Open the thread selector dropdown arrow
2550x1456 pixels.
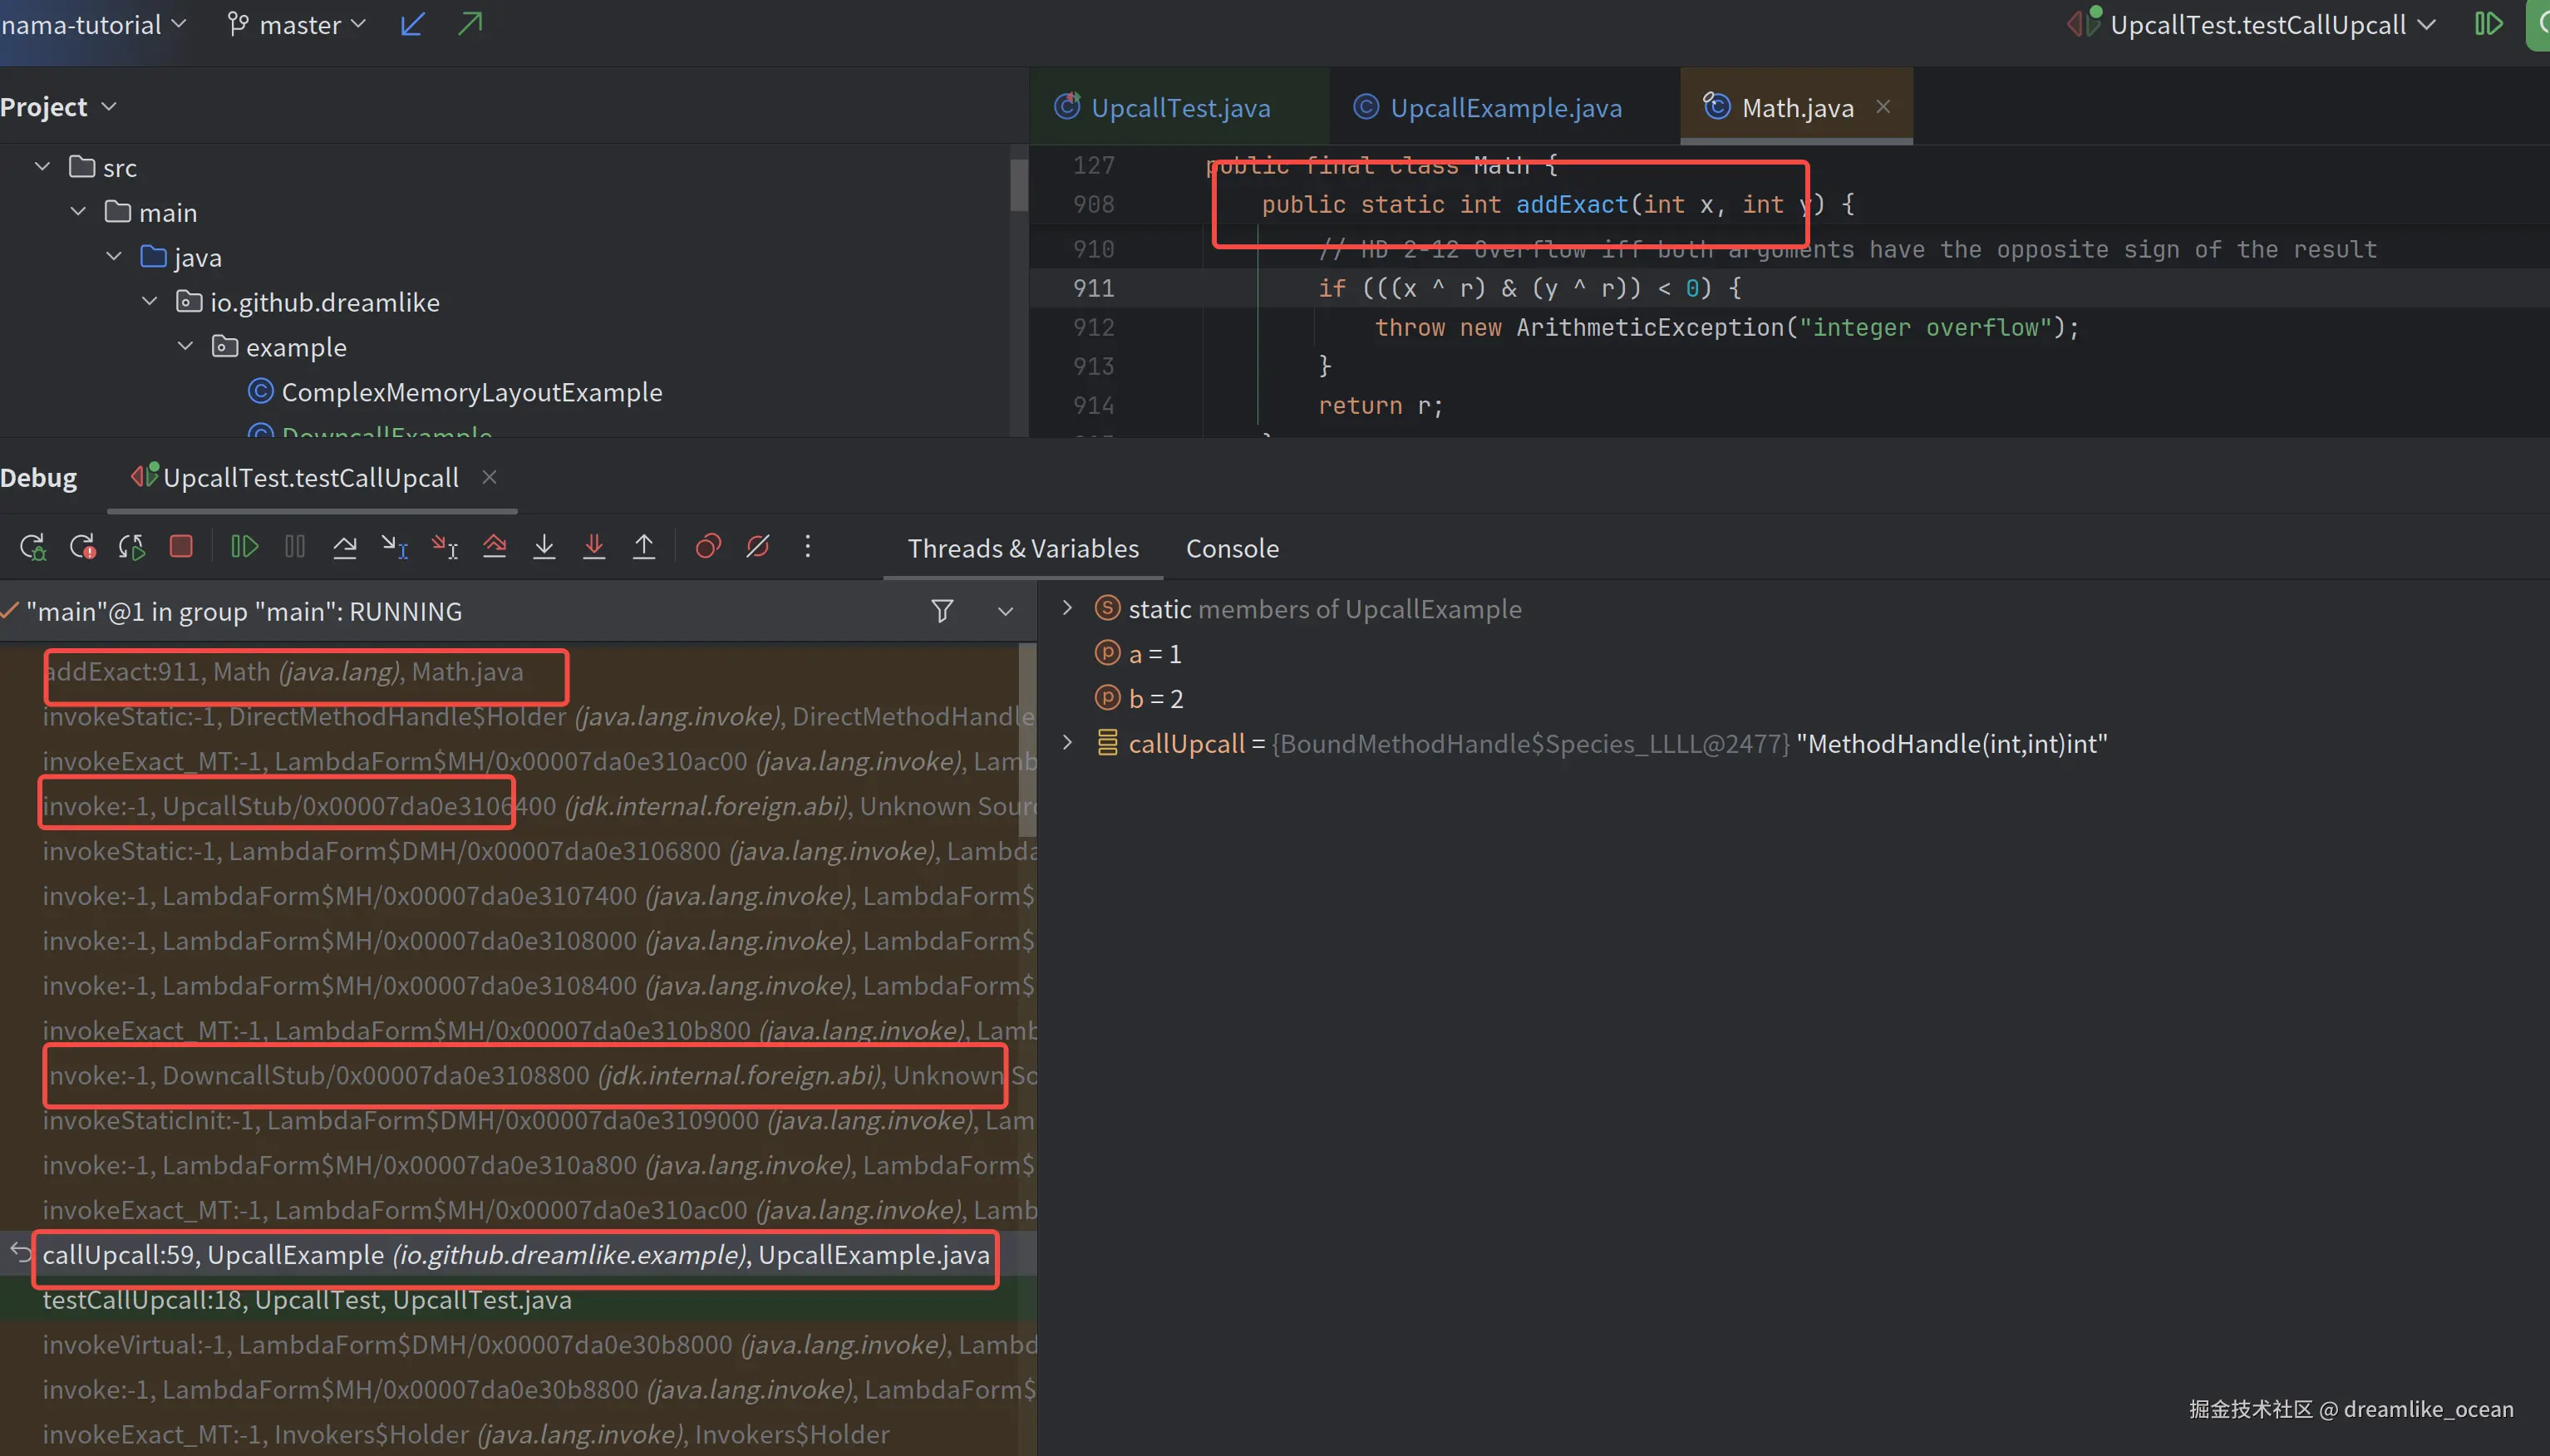click(1005, 611)
